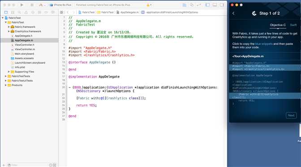Run the app with the Play button

tap(22, 5)
